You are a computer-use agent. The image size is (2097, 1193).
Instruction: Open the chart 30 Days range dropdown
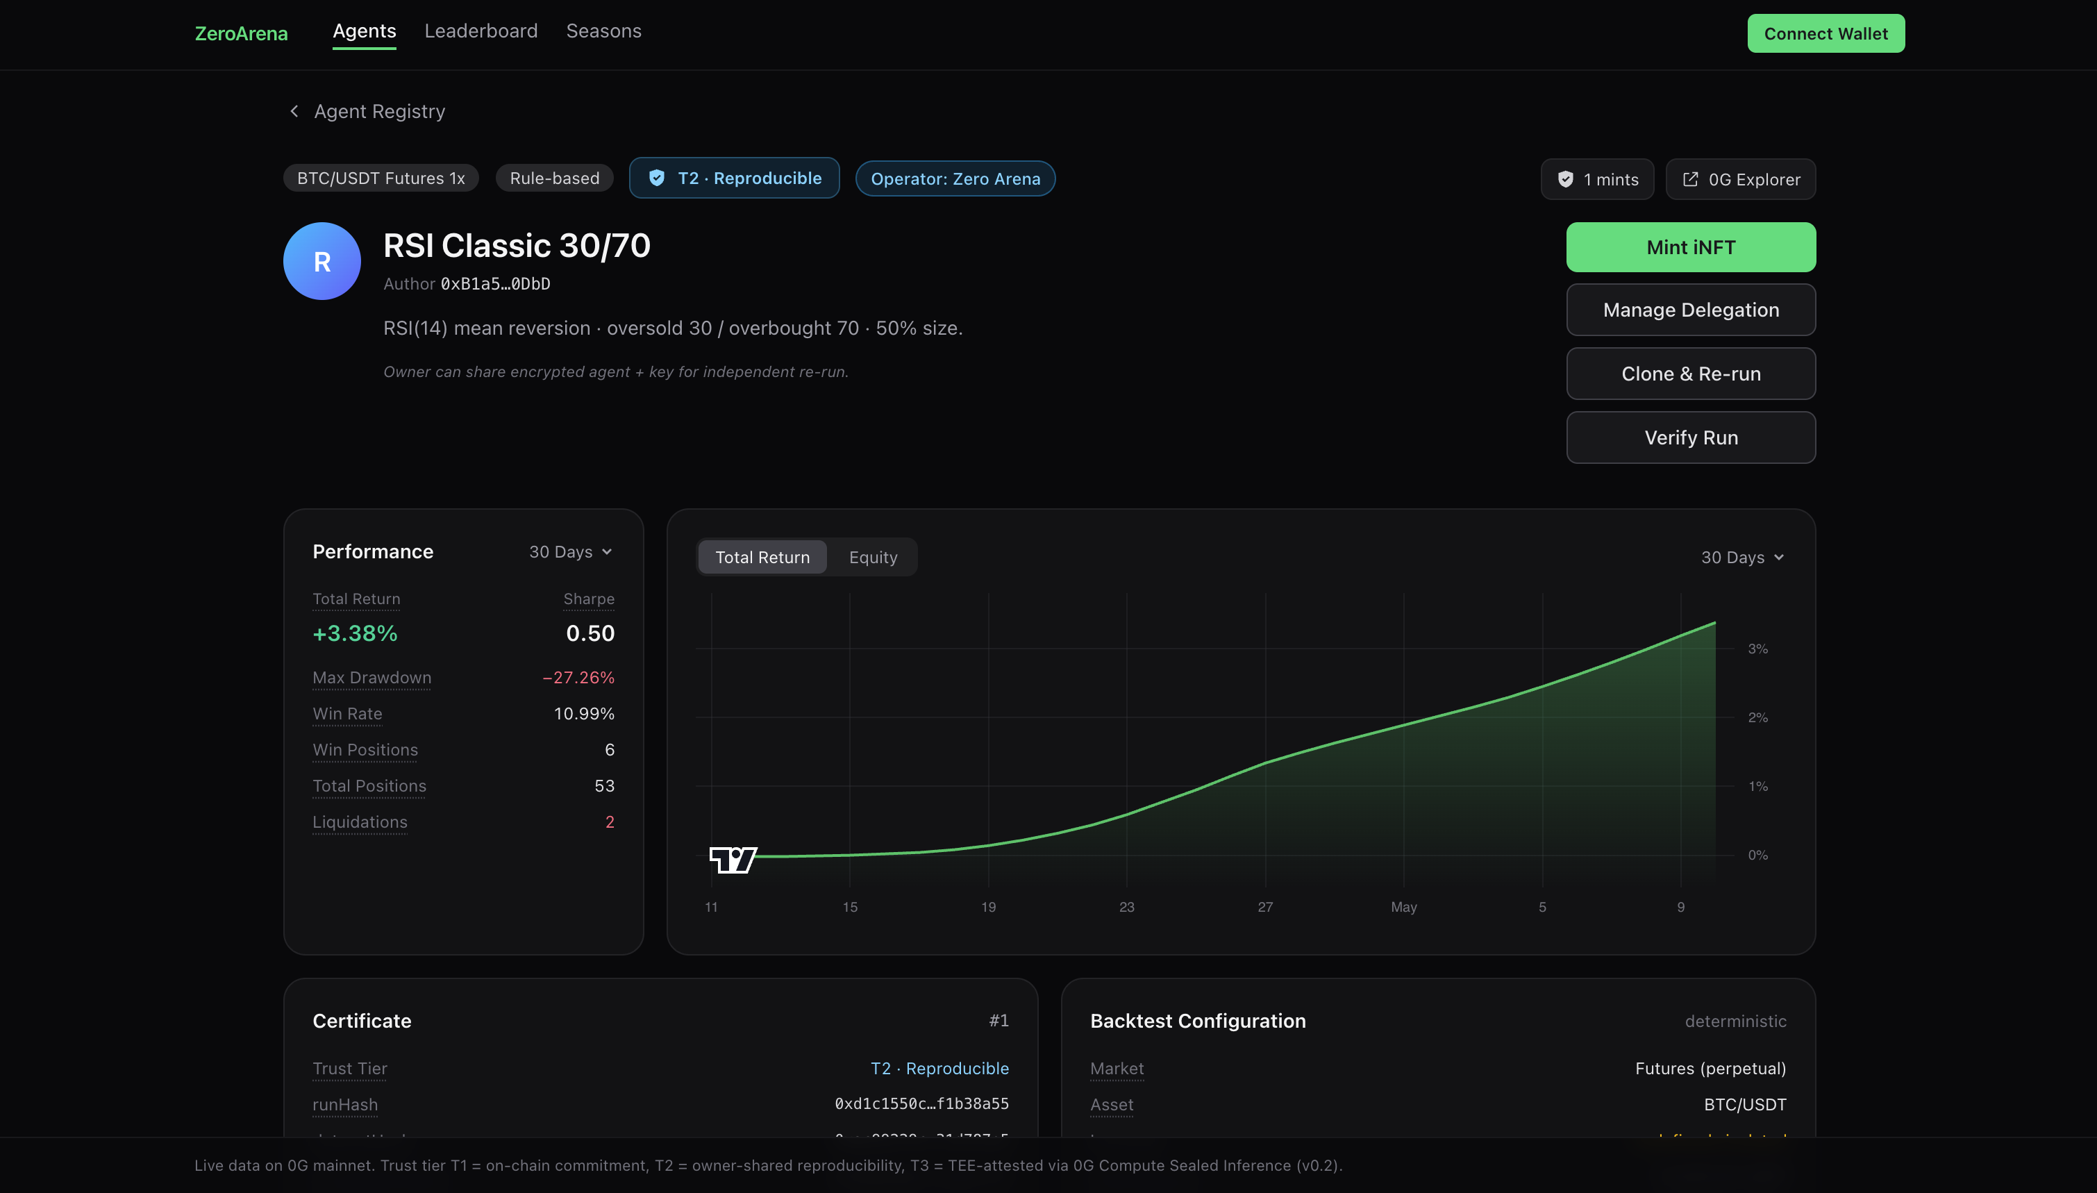tap(1742, 557)
